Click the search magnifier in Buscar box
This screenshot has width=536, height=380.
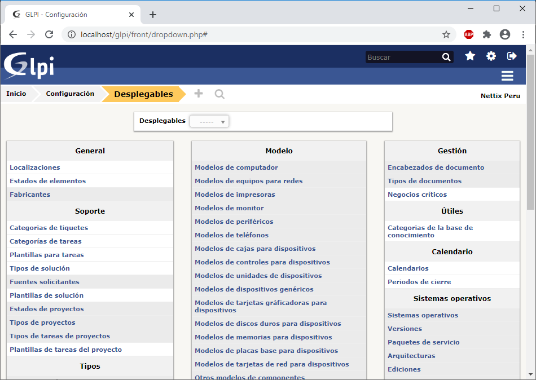446,57
